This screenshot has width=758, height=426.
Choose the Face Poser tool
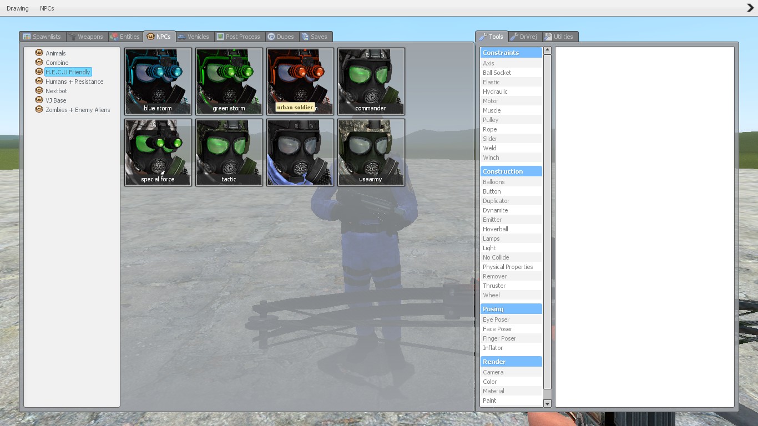pyautogui.click(x=497, y=329)
